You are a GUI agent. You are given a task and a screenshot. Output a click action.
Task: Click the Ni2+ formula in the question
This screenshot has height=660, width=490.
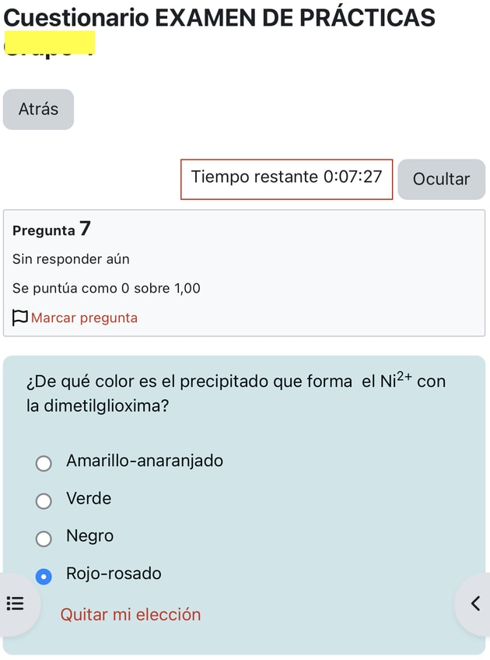coord(396,381)
